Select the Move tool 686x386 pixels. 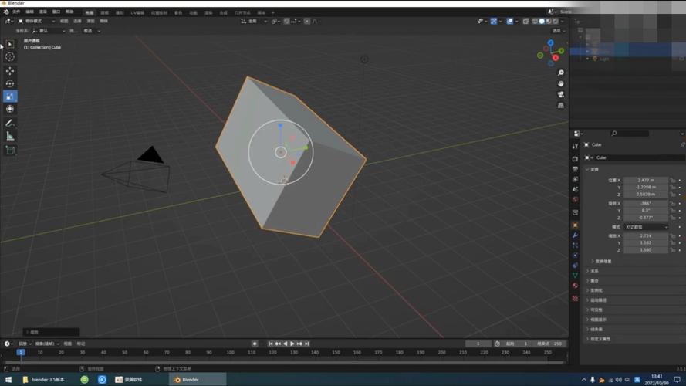pos(10,71)
